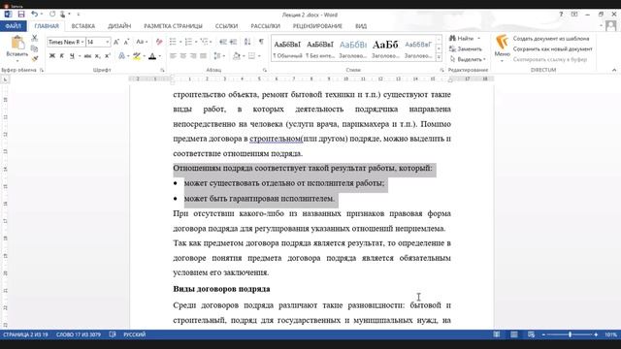This screenshot has height=349, width=621.
Task: Toggle bold (Ж) formatting
Action: [51, 56]
